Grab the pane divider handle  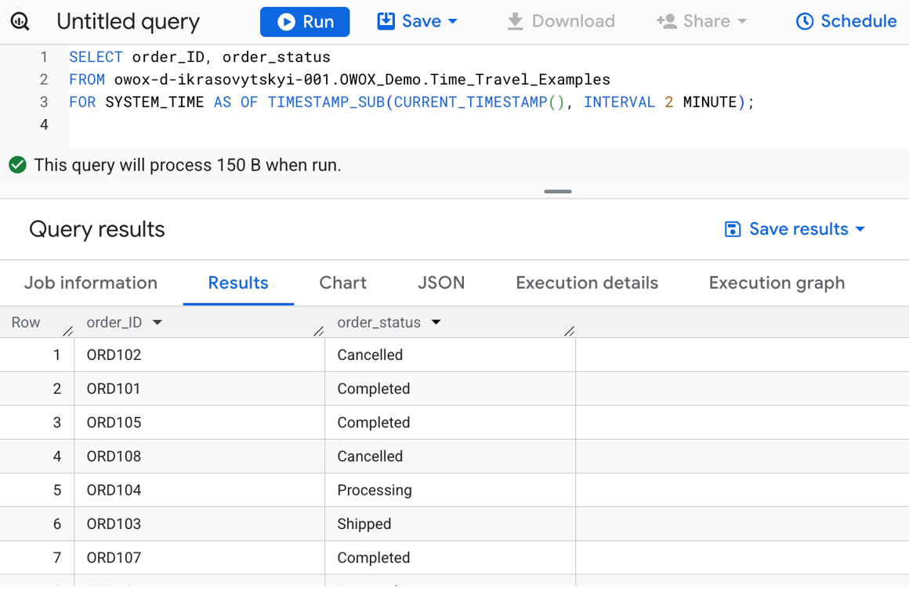click(x=558, y=192)
